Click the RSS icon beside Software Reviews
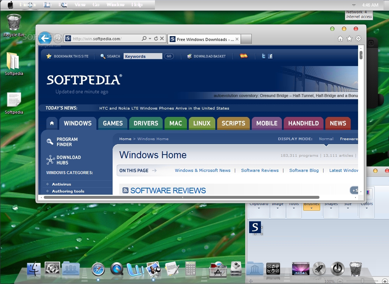This screenshot has height=284, width=389. (x=125, y=190)
